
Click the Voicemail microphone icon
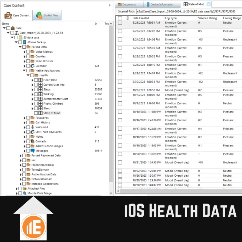pos(32,127)
